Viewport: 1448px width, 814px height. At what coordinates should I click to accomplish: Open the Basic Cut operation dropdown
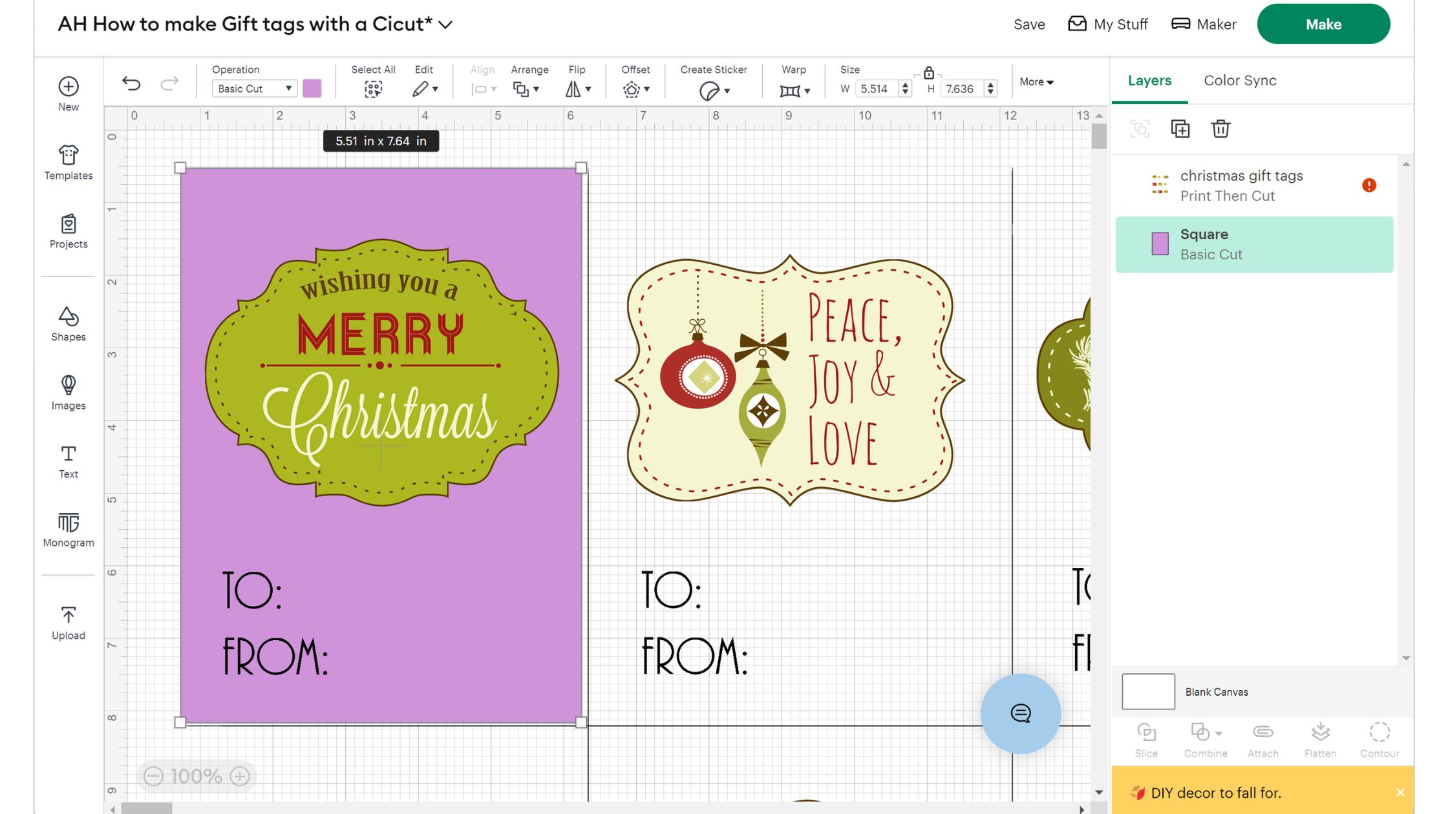253,88
